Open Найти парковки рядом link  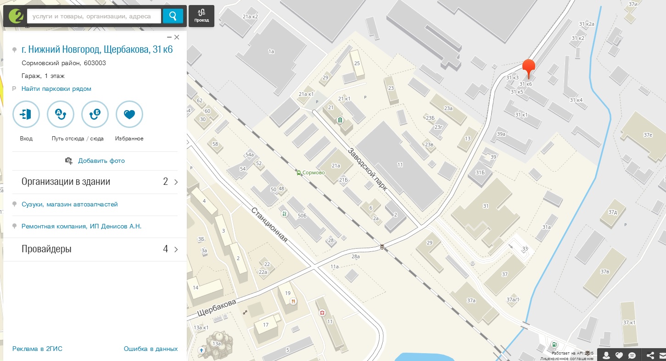pos(56,89)
